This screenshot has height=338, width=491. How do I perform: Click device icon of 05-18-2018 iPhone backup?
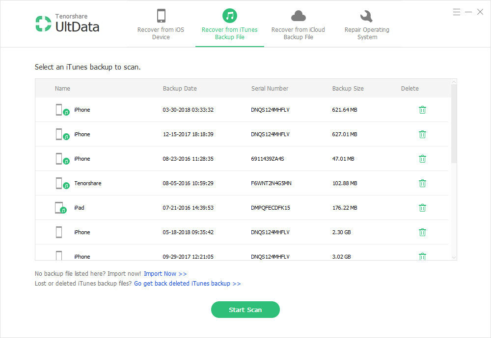[x=59, y=232]
